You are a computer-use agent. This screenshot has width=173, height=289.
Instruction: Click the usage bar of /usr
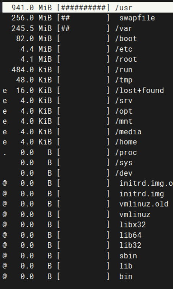tap(83, 8)
